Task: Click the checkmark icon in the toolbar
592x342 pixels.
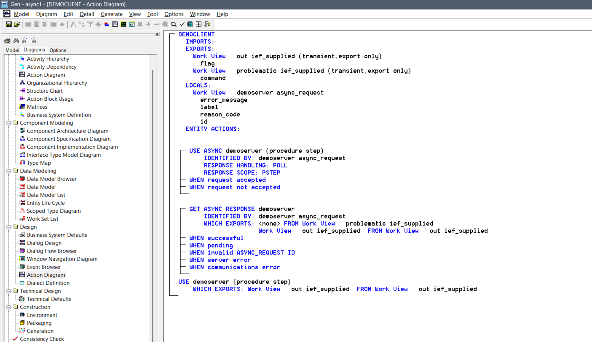Action: click(x=182, y=24)
